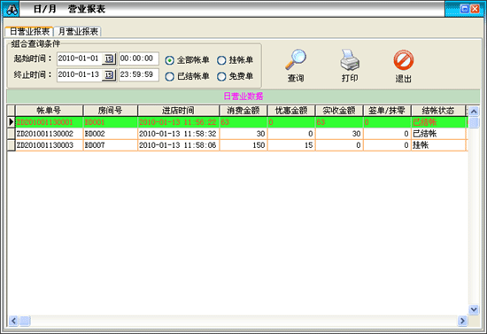Open calendar picker for 起始时间 date
This screenshot has width=487, height=334.
tap(109, 58)
